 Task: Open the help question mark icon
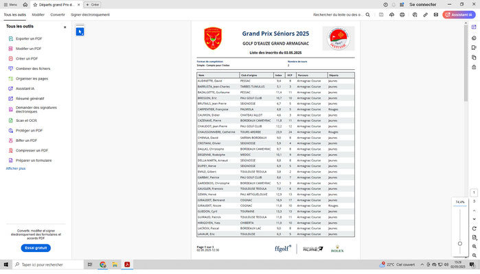click(385, 5)
